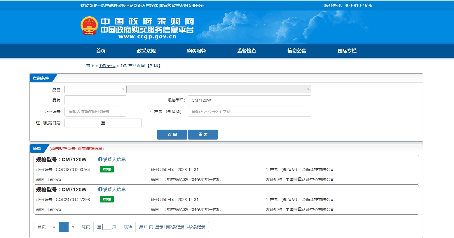Open 国际专栏 navigation item

pyautogui.click(x=347, y=51)
